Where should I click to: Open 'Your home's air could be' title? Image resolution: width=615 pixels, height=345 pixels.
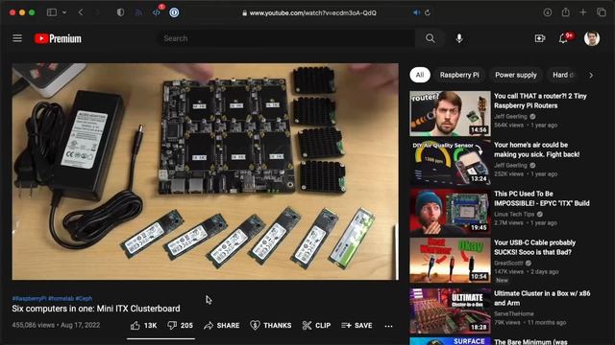(536, 149)
